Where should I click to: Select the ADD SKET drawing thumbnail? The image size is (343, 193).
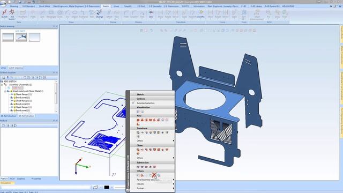(x=21, y=37)
